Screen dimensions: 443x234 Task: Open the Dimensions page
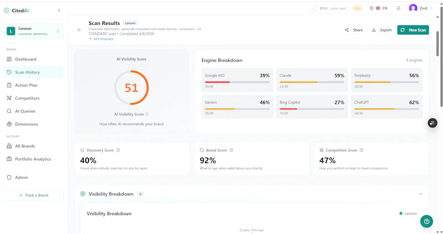click(33, 124)
